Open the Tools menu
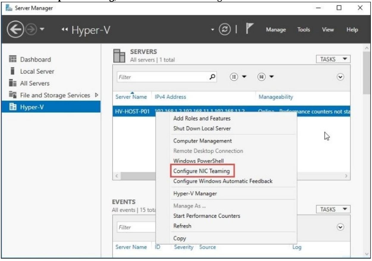 click(x=304, y=30)
